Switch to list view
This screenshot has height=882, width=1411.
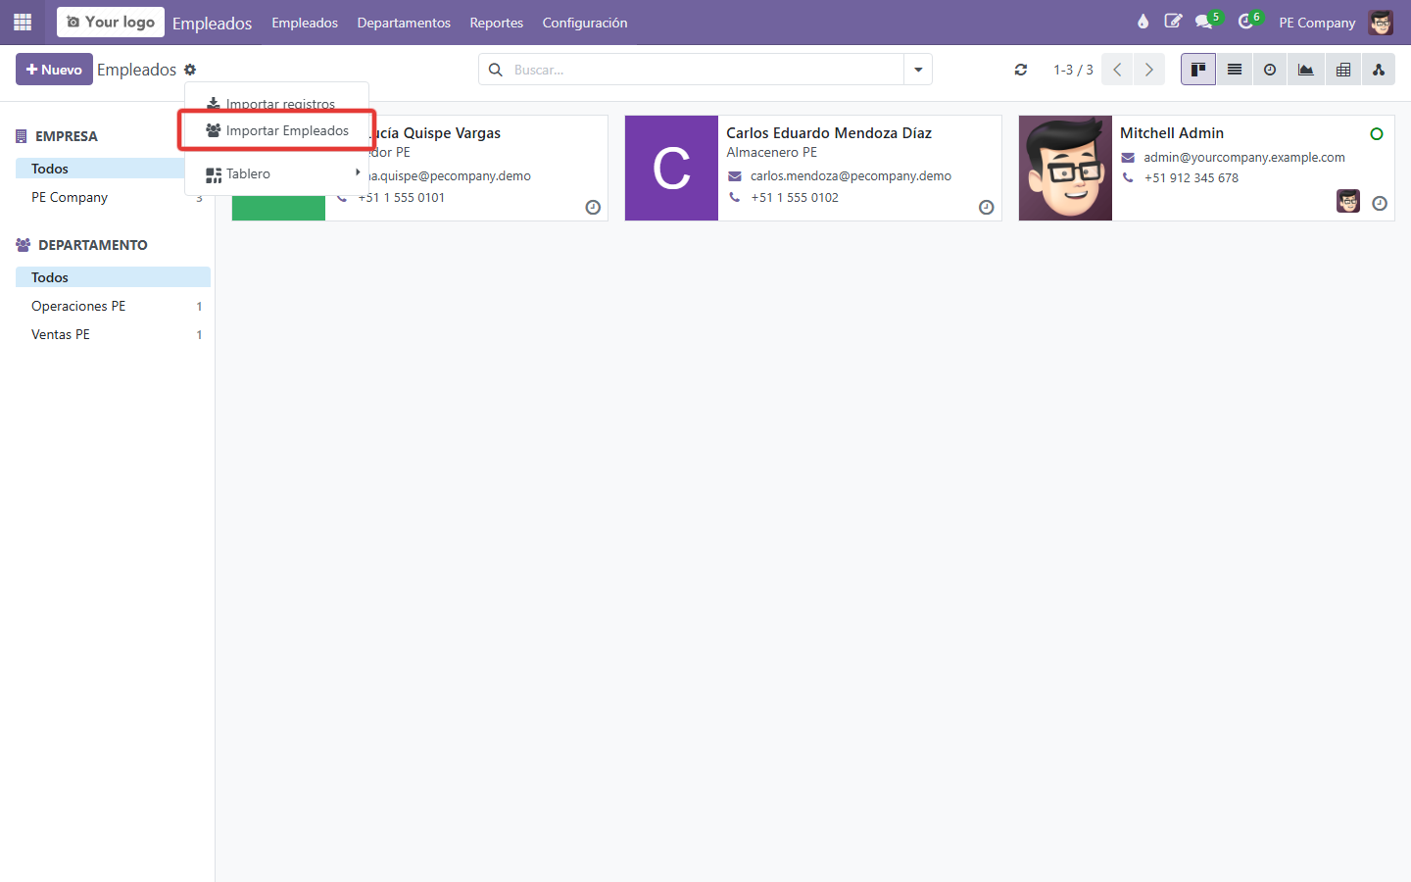pos(1235,70)
